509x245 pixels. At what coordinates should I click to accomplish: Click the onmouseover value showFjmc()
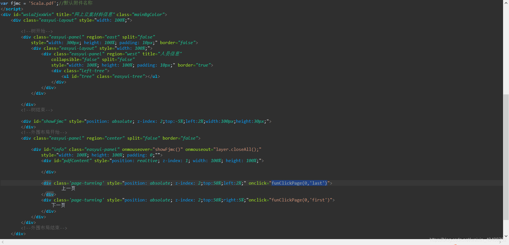coord(168,149)
